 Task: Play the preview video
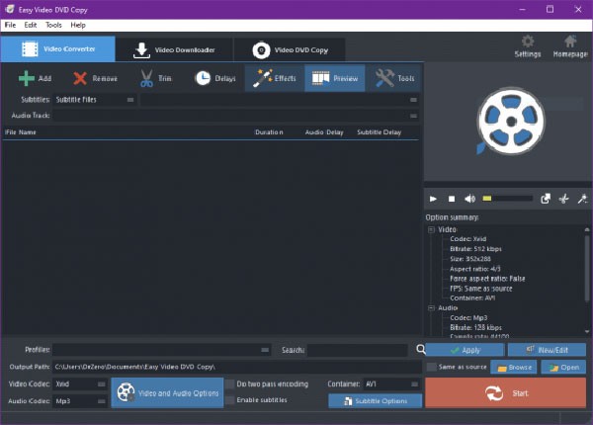[433, 199]
